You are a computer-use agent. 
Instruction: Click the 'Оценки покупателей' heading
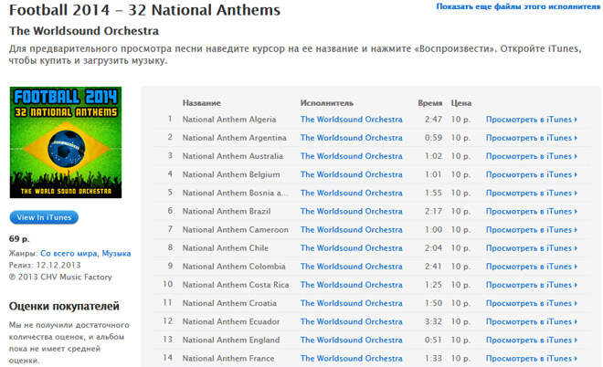click(x=64, y=306)
